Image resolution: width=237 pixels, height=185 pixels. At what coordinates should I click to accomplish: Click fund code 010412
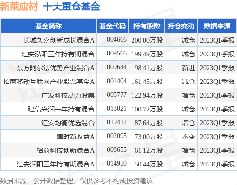117,122
